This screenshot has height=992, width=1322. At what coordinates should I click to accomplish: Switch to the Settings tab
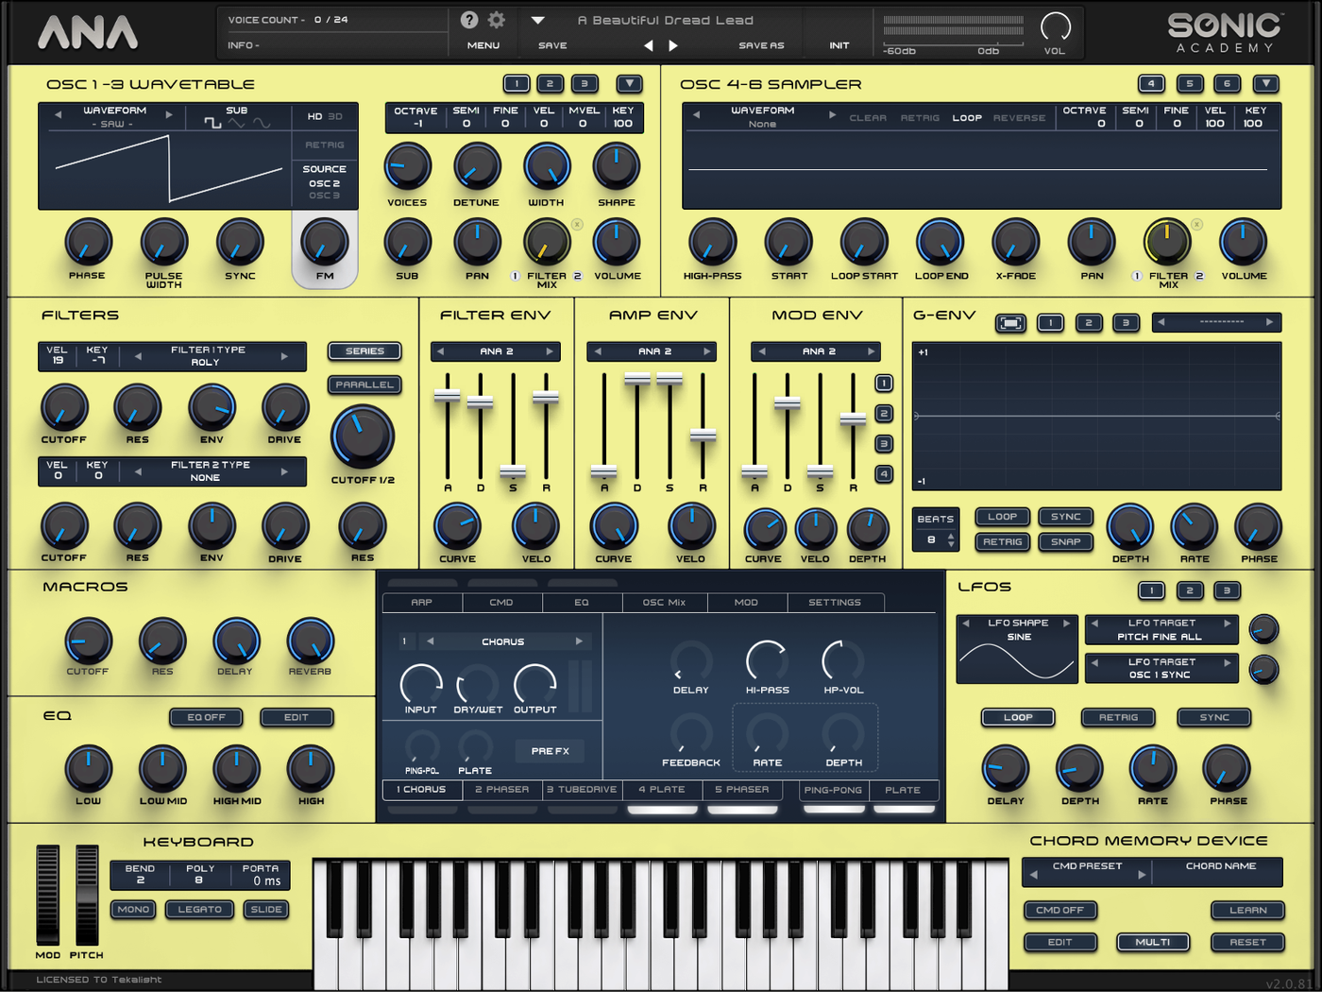click(x=835, y=602)
